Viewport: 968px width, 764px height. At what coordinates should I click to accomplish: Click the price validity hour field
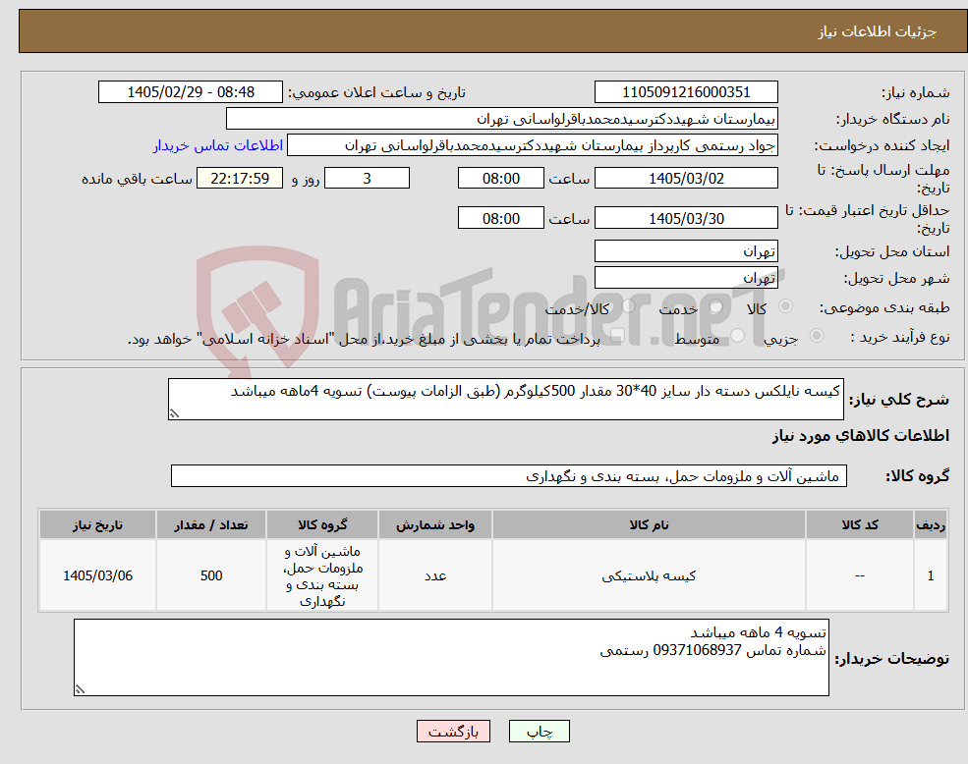(x=500, y=218)
